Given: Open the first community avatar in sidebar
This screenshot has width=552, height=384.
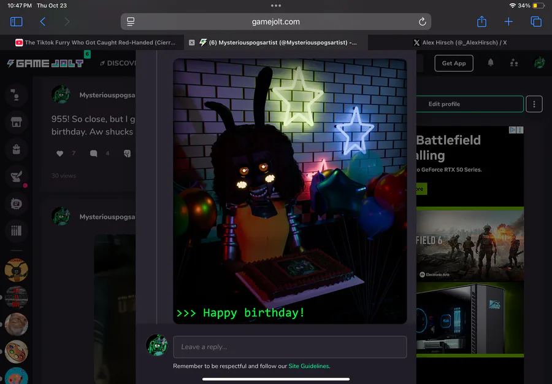Looking at the screenshot, I should (16, 270).
